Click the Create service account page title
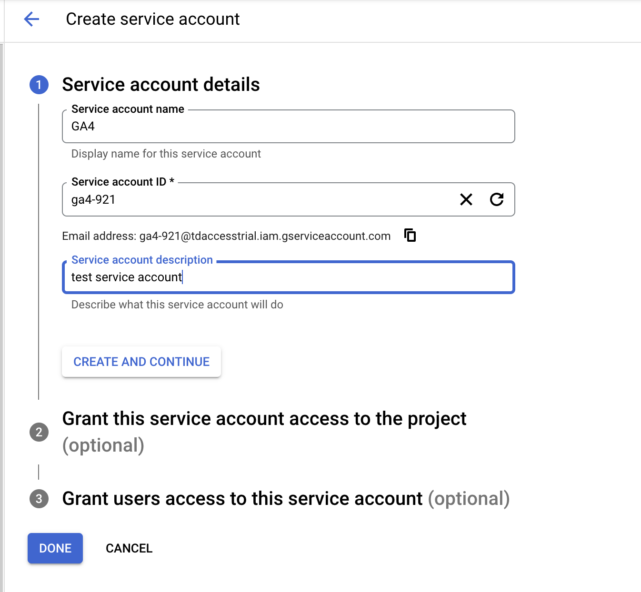Image resolution: width=641 pixels, height=592 pixels. pyautogui.click(x=152, y=20)
